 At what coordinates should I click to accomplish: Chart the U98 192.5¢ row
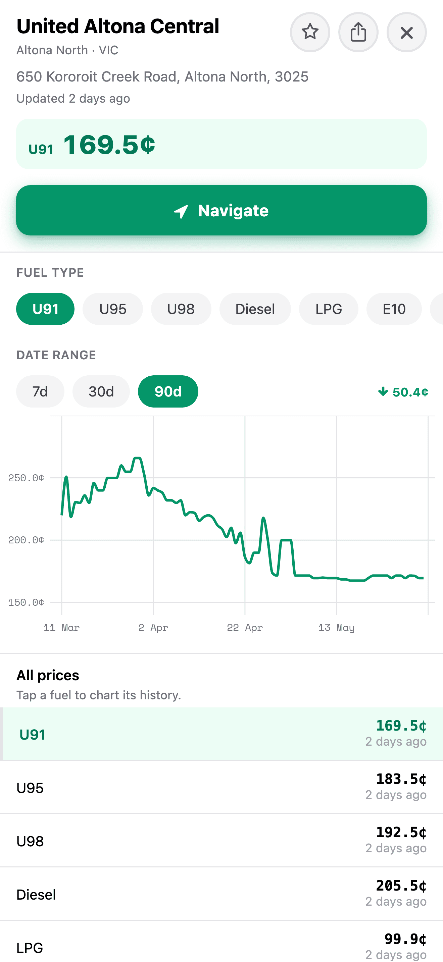[222, 840]
